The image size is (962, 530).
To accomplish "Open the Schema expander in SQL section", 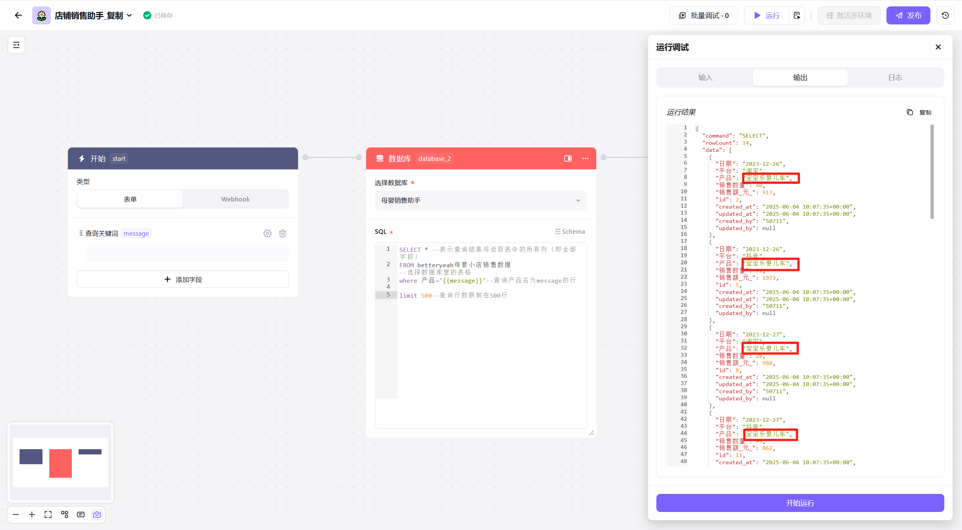I will point(570,232).
